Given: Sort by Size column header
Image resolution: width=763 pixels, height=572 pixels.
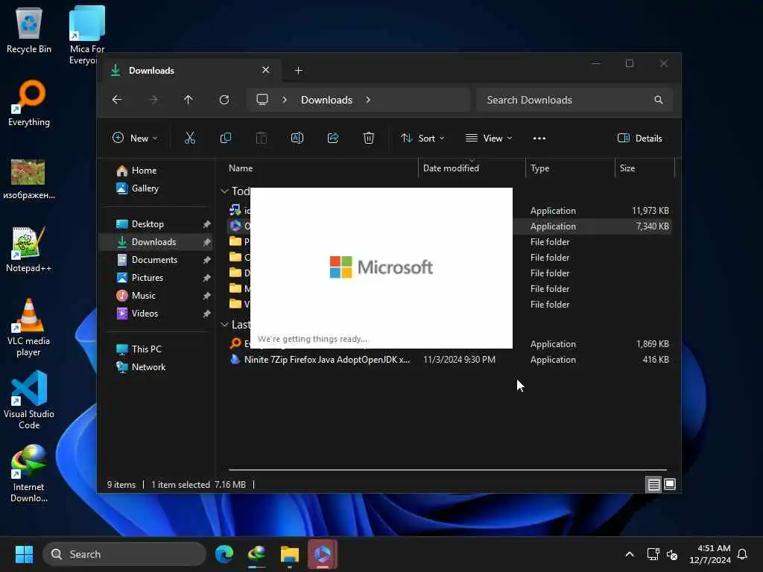Looking at the screenshot, I should [x=645, y=168].
